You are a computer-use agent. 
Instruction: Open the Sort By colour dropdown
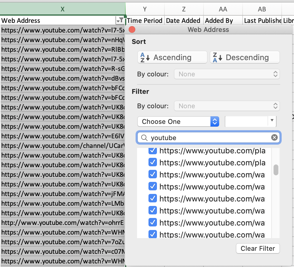coord(227,74)
